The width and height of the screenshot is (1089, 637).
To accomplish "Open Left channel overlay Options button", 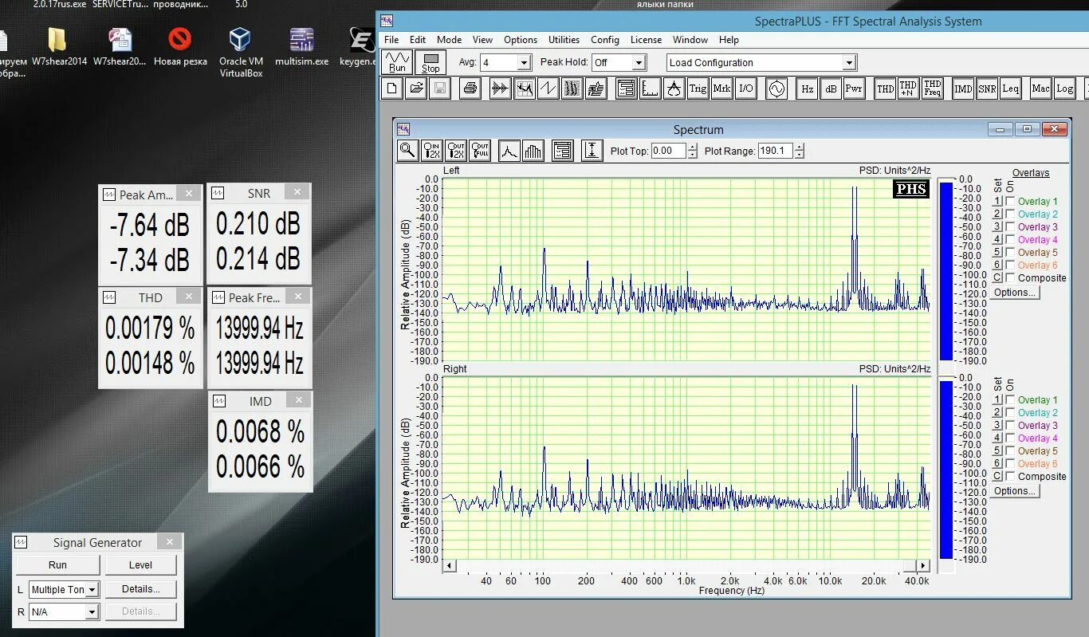I will coord(1015,293).
